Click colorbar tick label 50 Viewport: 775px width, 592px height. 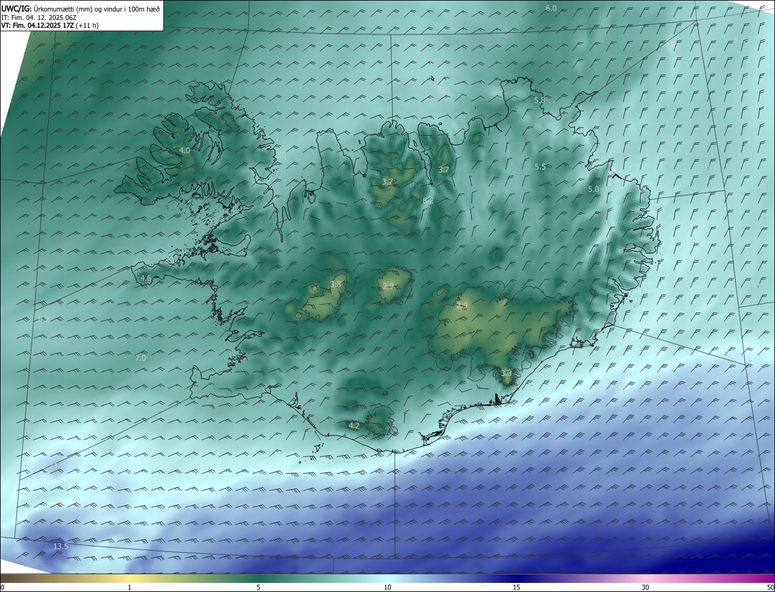(771, 587)
